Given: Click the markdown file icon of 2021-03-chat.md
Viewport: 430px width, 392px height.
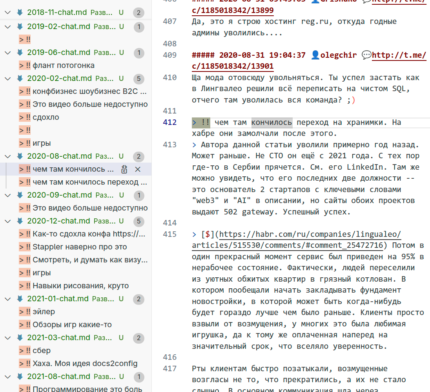Looking at the screenshot, I should coord(20,338).
